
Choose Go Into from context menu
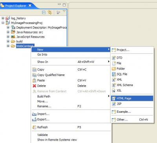tap(71, 55)
